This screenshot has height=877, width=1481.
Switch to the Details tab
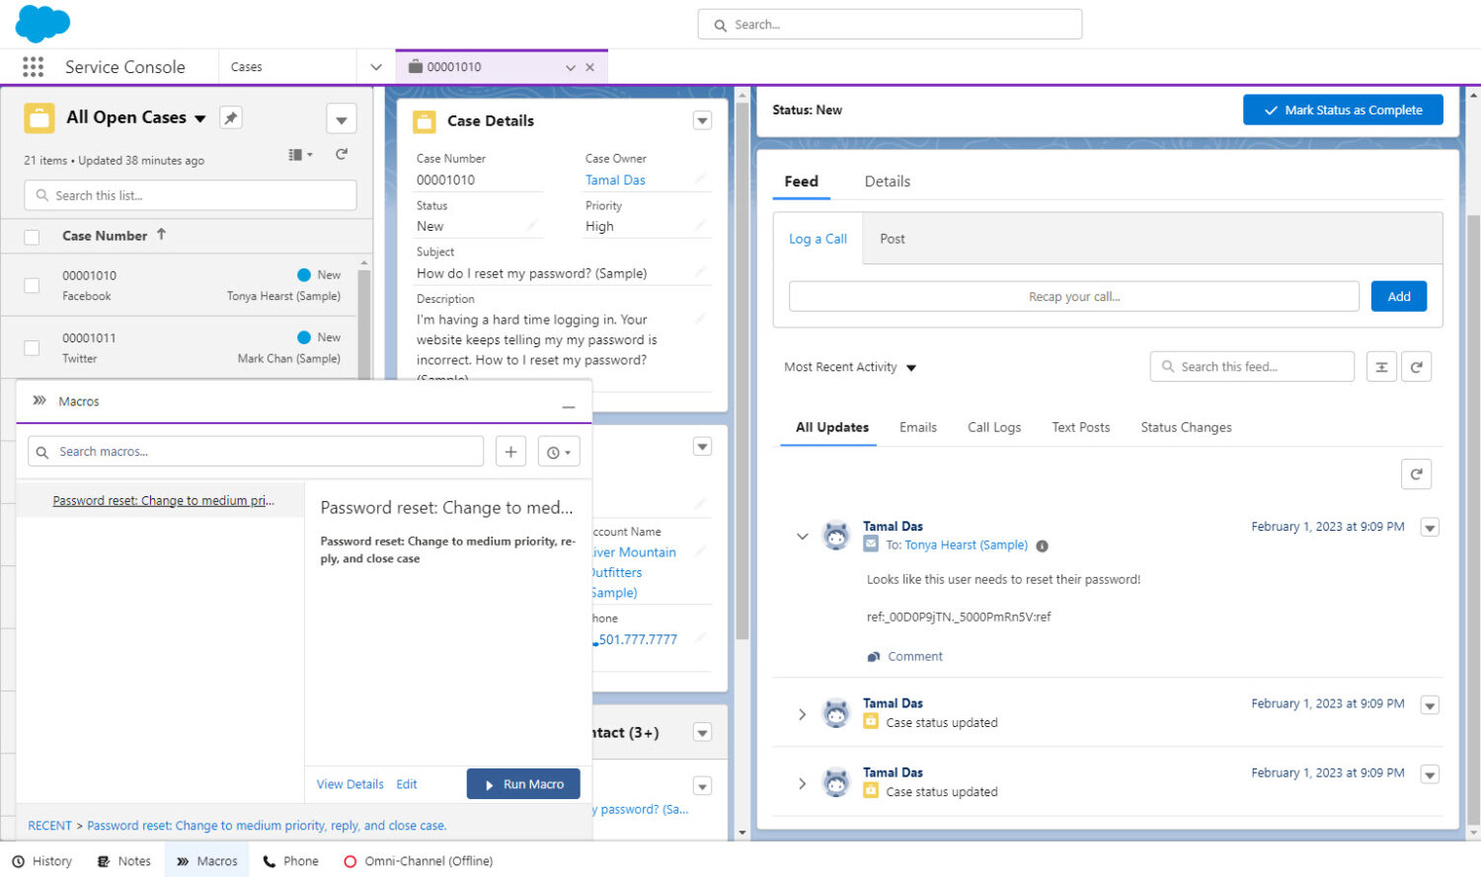pos(888,182)
